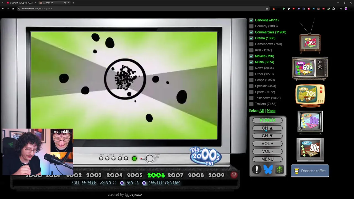Raise volume with VOL +
The image size is (354, 199).
coord(267,143)
